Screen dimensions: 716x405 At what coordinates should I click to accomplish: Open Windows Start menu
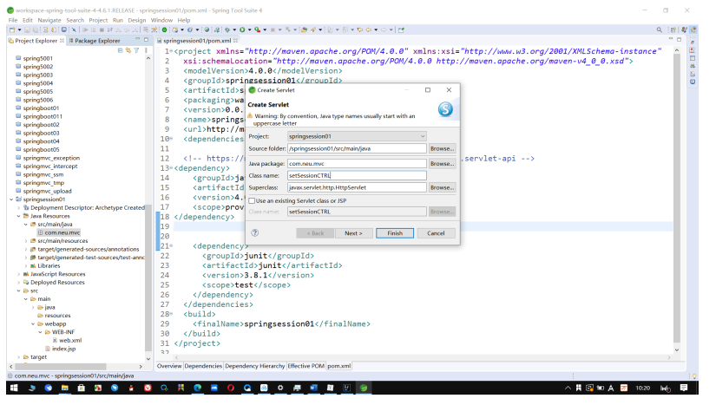[x=14, y=388]
